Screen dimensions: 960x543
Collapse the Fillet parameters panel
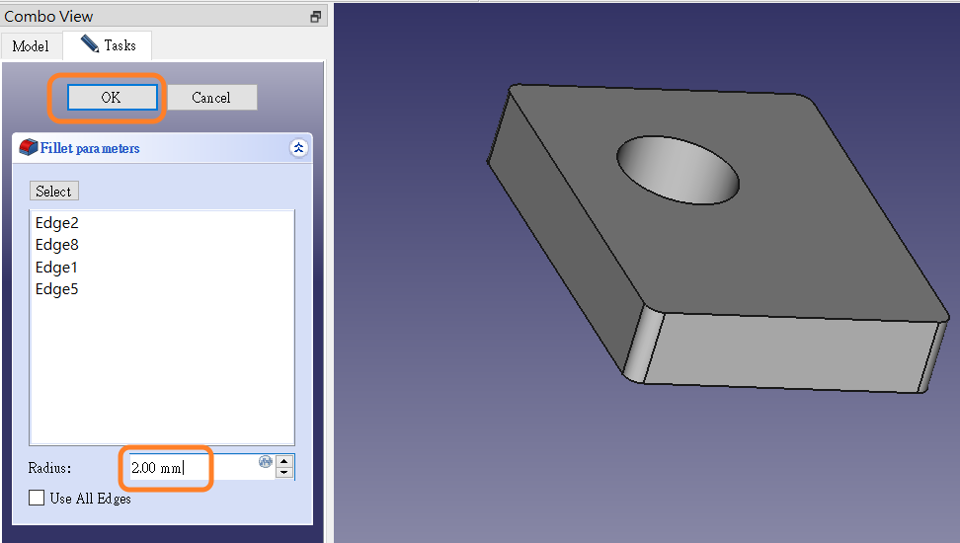pos(299,147)
